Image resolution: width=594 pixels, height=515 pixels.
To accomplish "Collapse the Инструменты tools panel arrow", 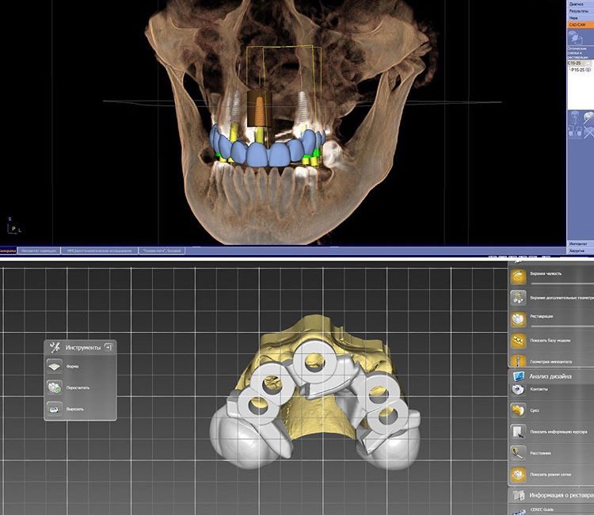I will 109,347.
